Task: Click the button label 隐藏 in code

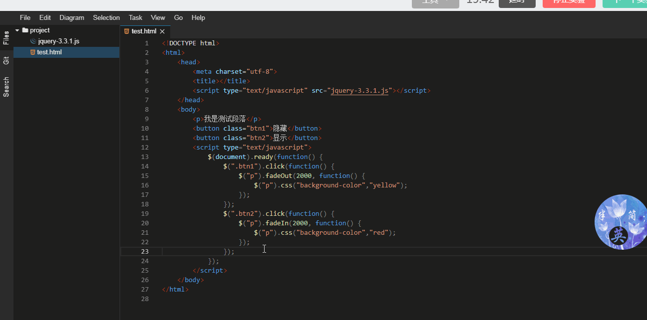Action: coord(280,129)
